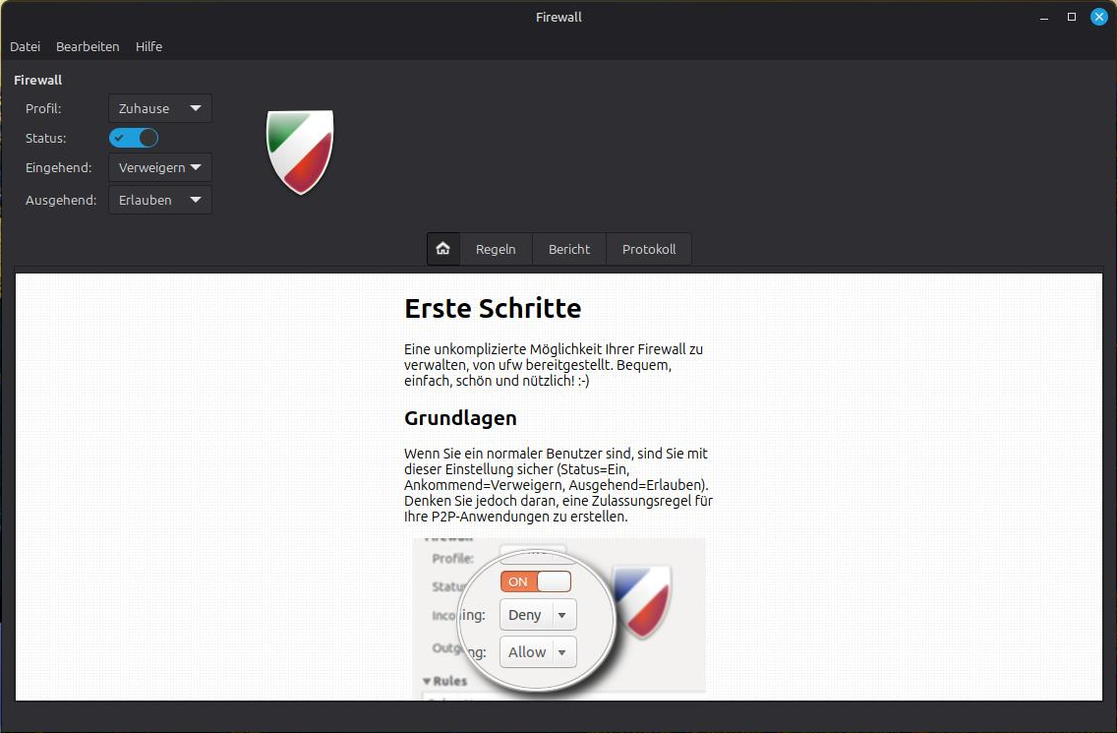Expand the Eingehend dropdown set to Verweigern
The width and height of the screenshot is (1117, 733).
tap(159, 167)
